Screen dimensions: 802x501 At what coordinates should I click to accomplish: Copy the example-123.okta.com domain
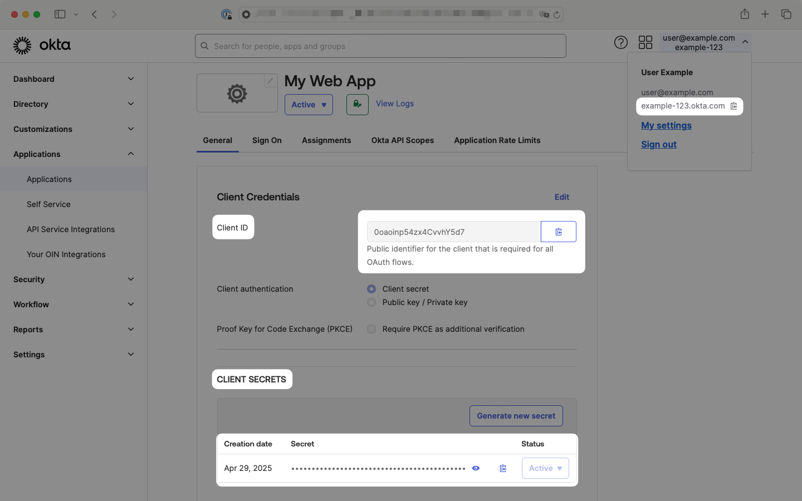733,106
